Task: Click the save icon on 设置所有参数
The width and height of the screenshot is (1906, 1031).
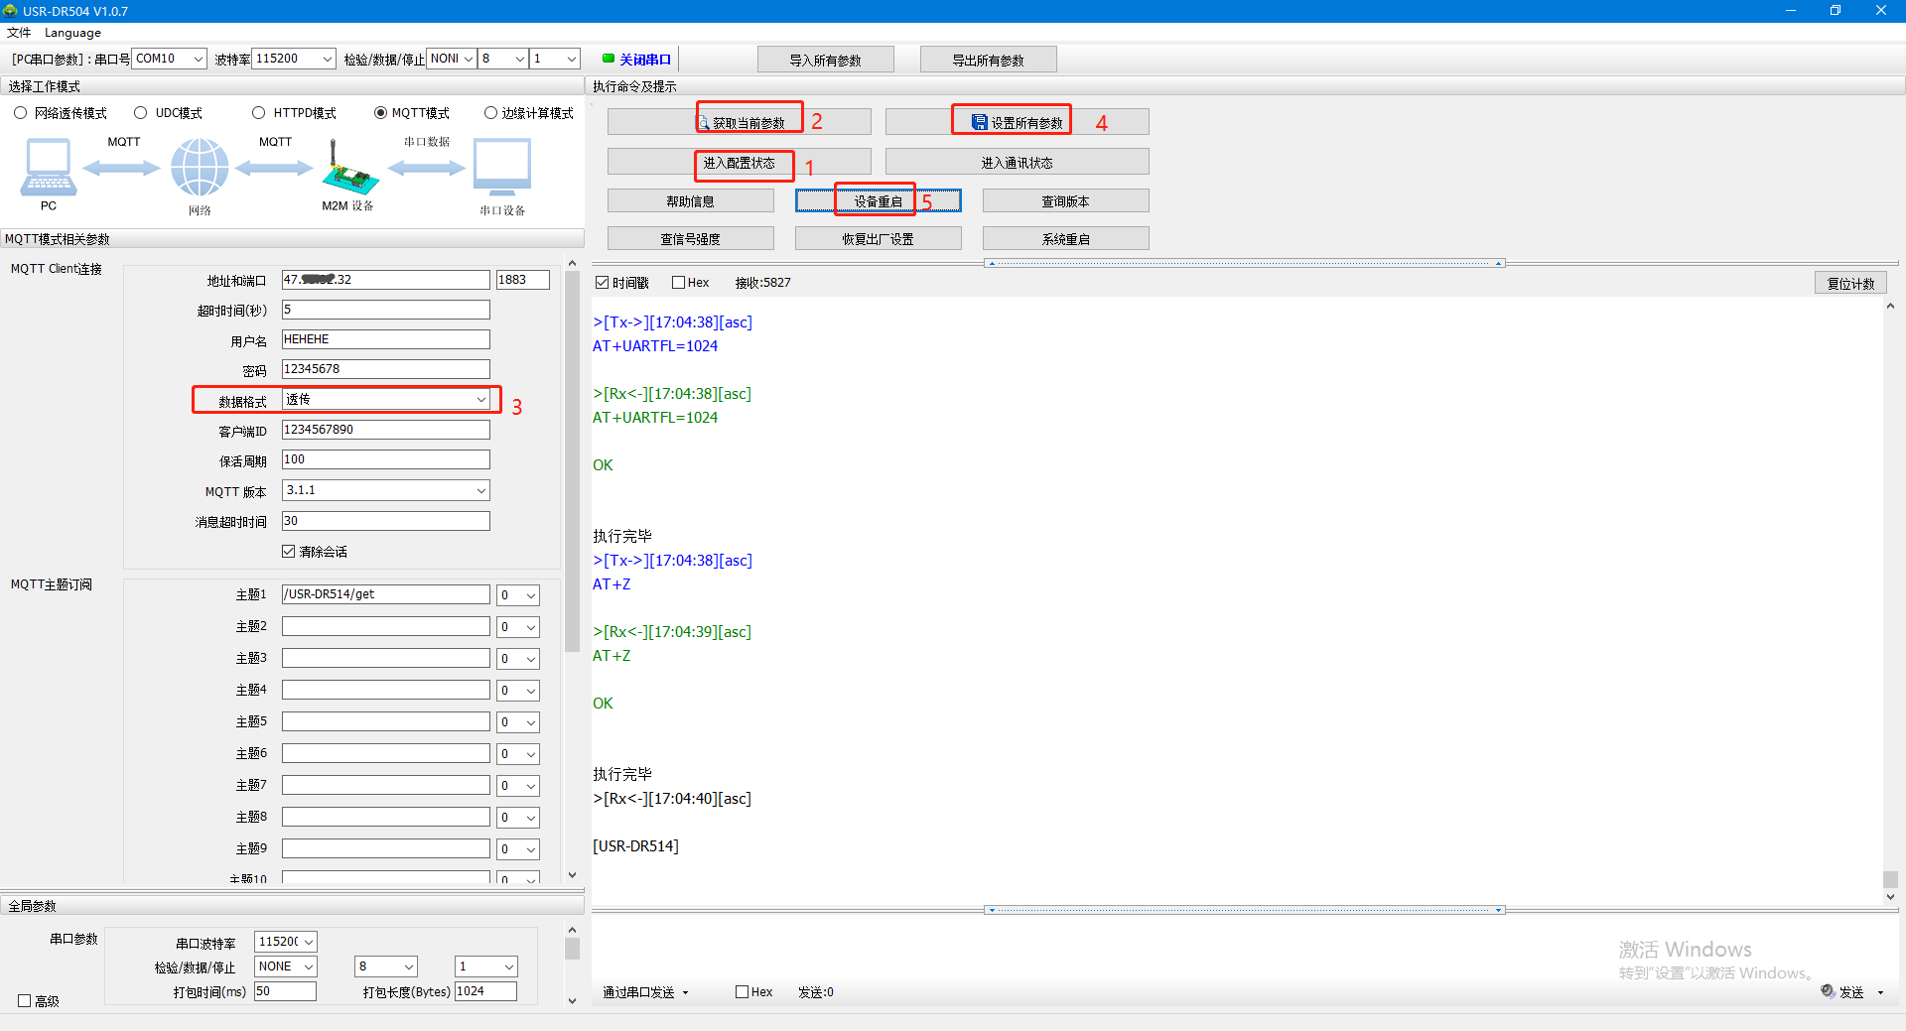Action: point(980,122)
